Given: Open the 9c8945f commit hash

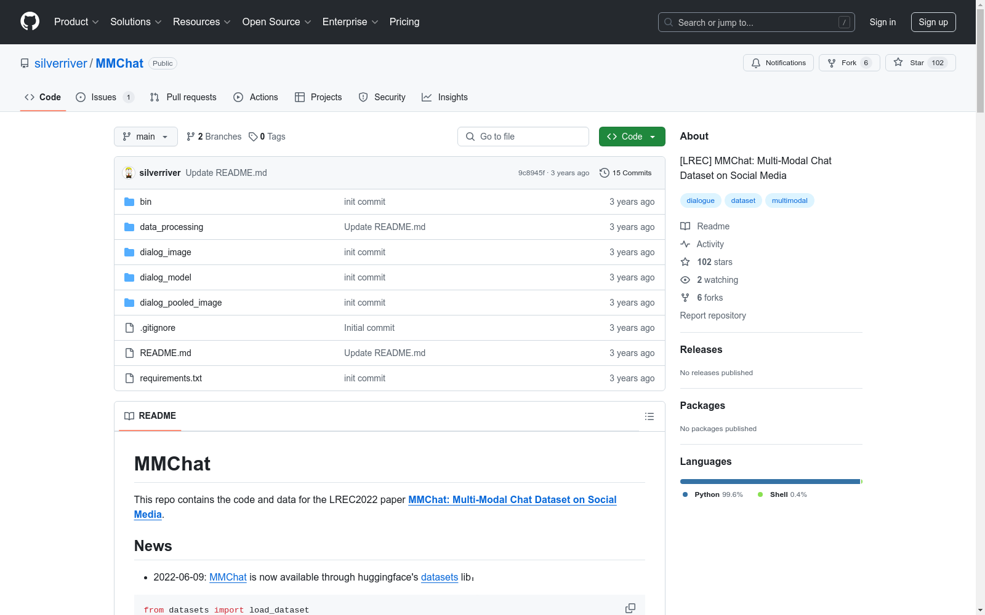Looking at the screenshot, I should (531, 173).
